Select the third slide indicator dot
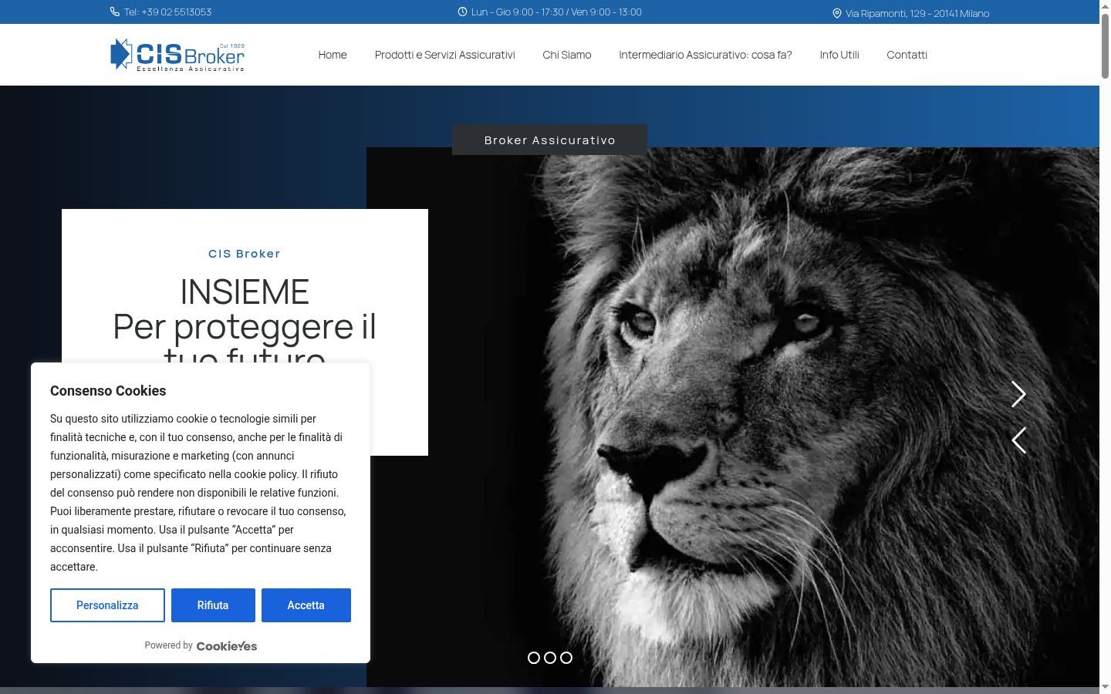The height and width of the screenshot is (694, 1111). click(x=566, y=658)
